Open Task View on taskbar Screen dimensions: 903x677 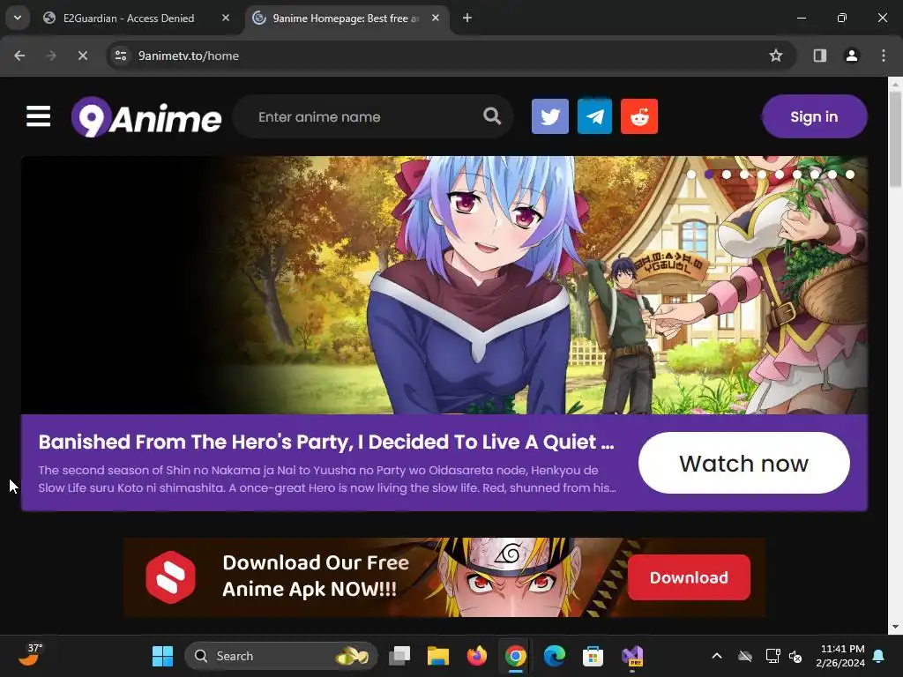(x=399, y=656)
